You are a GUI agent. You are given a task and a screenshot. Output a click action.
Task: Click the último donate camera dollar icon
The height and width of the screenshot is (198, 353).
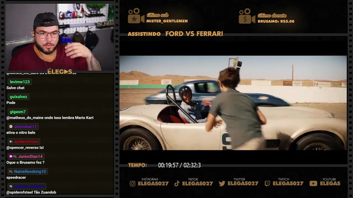(247, 16)
